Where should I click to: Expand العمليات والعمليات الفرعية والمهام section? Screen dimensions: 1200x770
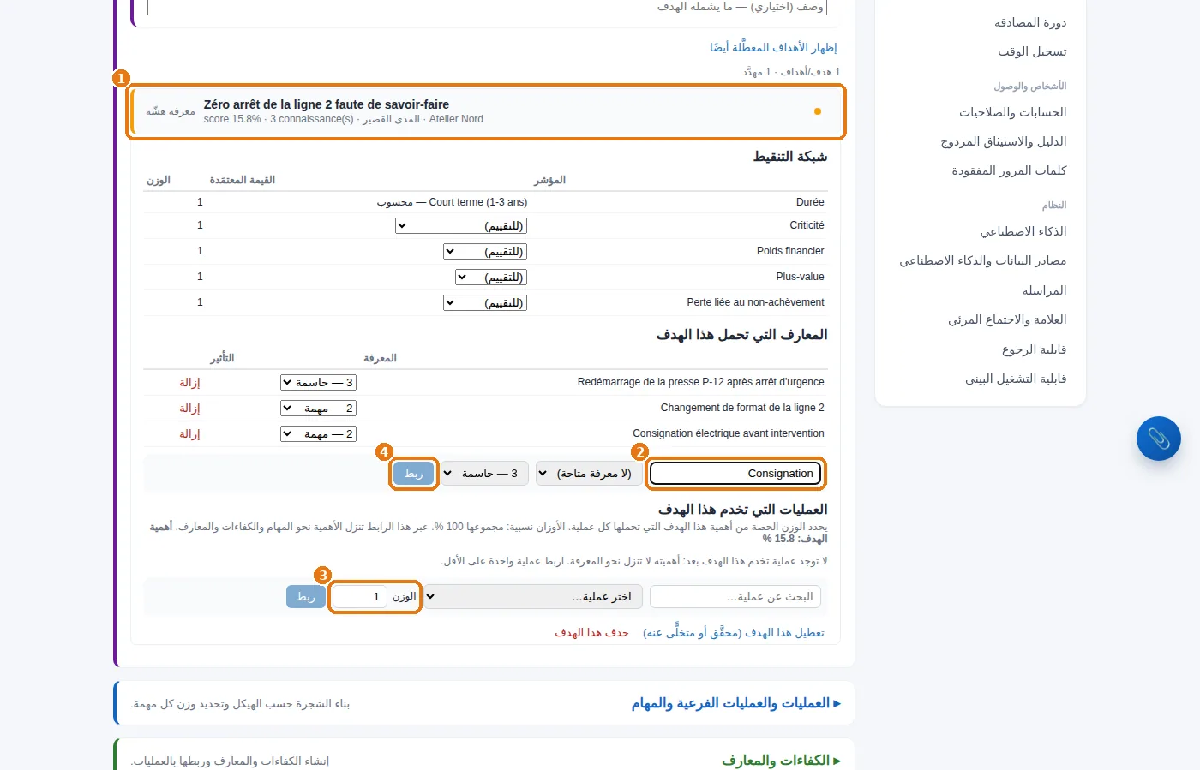(x=736, y=703)
